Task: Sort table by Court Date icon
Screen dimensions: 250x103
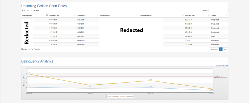Action: 97,15
